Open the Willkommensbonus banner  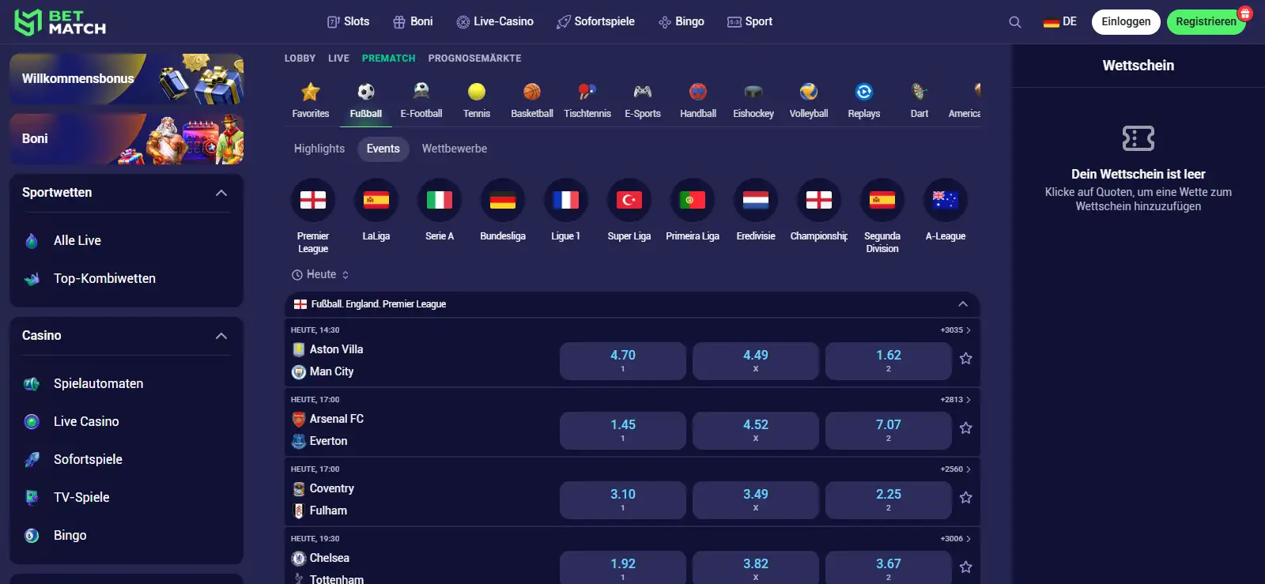pos(126,79)
